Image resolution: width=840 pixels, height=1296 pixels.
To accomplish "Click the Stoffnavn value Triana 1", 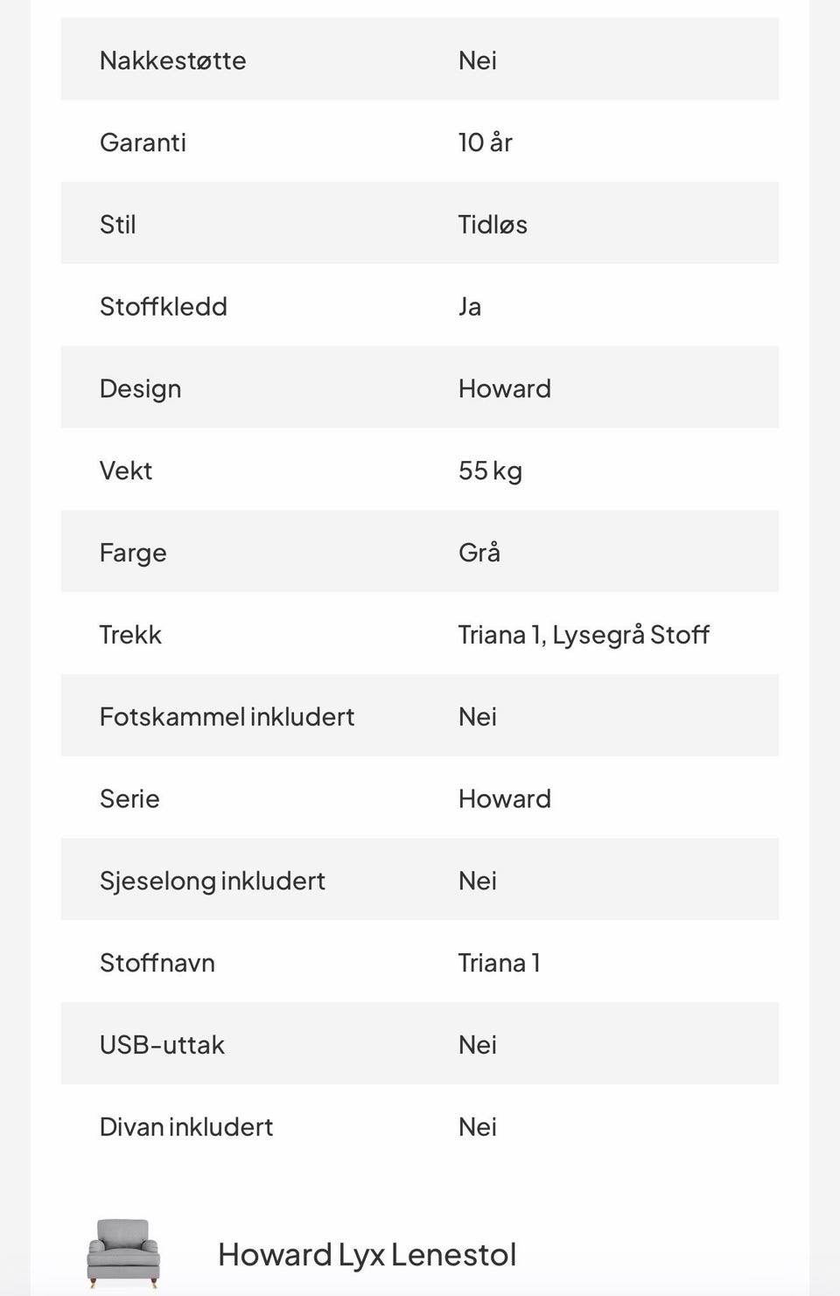I will tap(499, 963).
